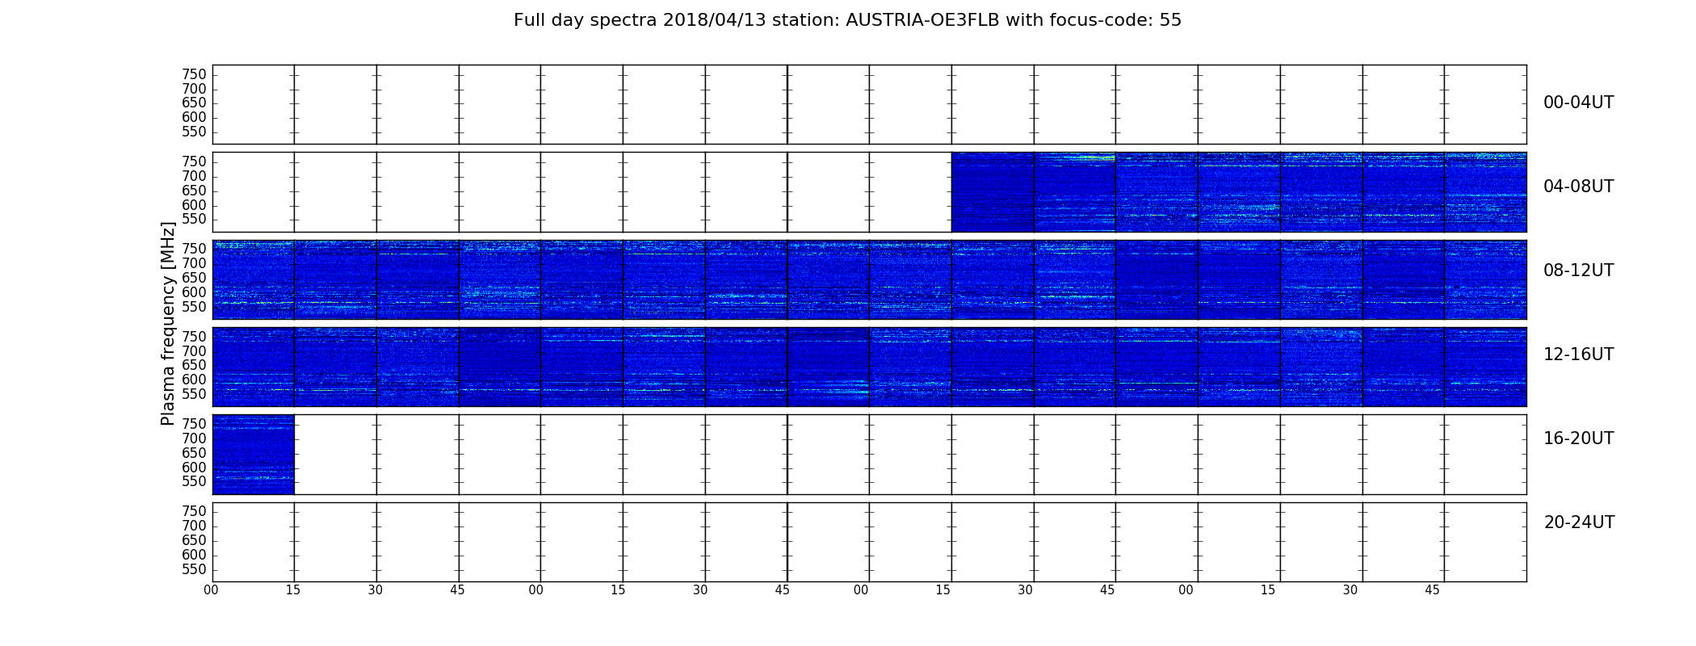Image resolution: width=1696 pixels, height=646 pixels.
Task: Click the 550 tick in the 20-24UT row
Action: (x=194, y=569)
